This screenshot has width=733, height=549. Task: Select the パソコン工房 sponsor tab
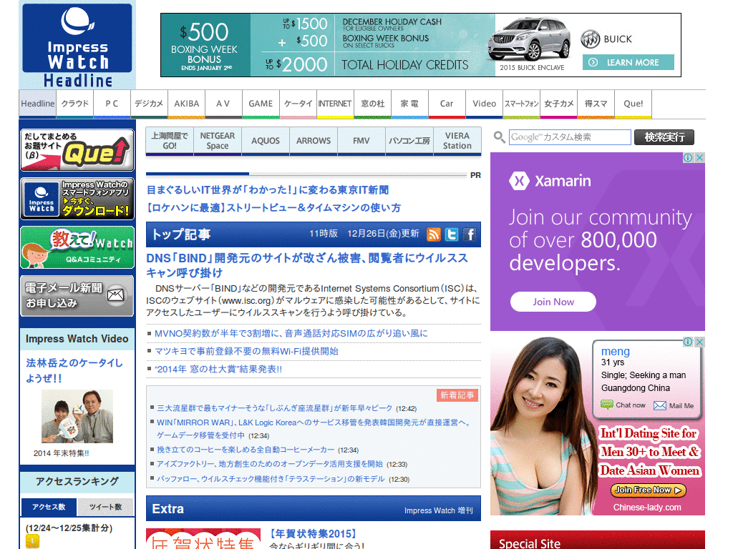(x=409, y=141)
